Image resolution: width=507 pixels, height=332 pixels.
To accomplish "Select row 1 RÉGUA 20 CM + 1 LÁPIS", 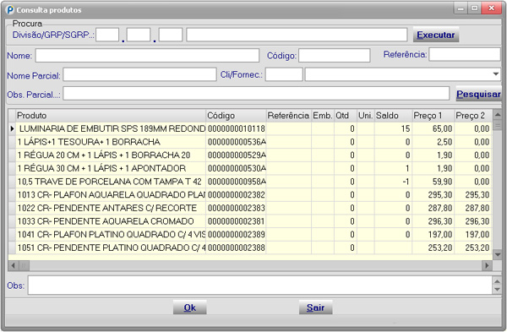I will (x=250, y=155).
